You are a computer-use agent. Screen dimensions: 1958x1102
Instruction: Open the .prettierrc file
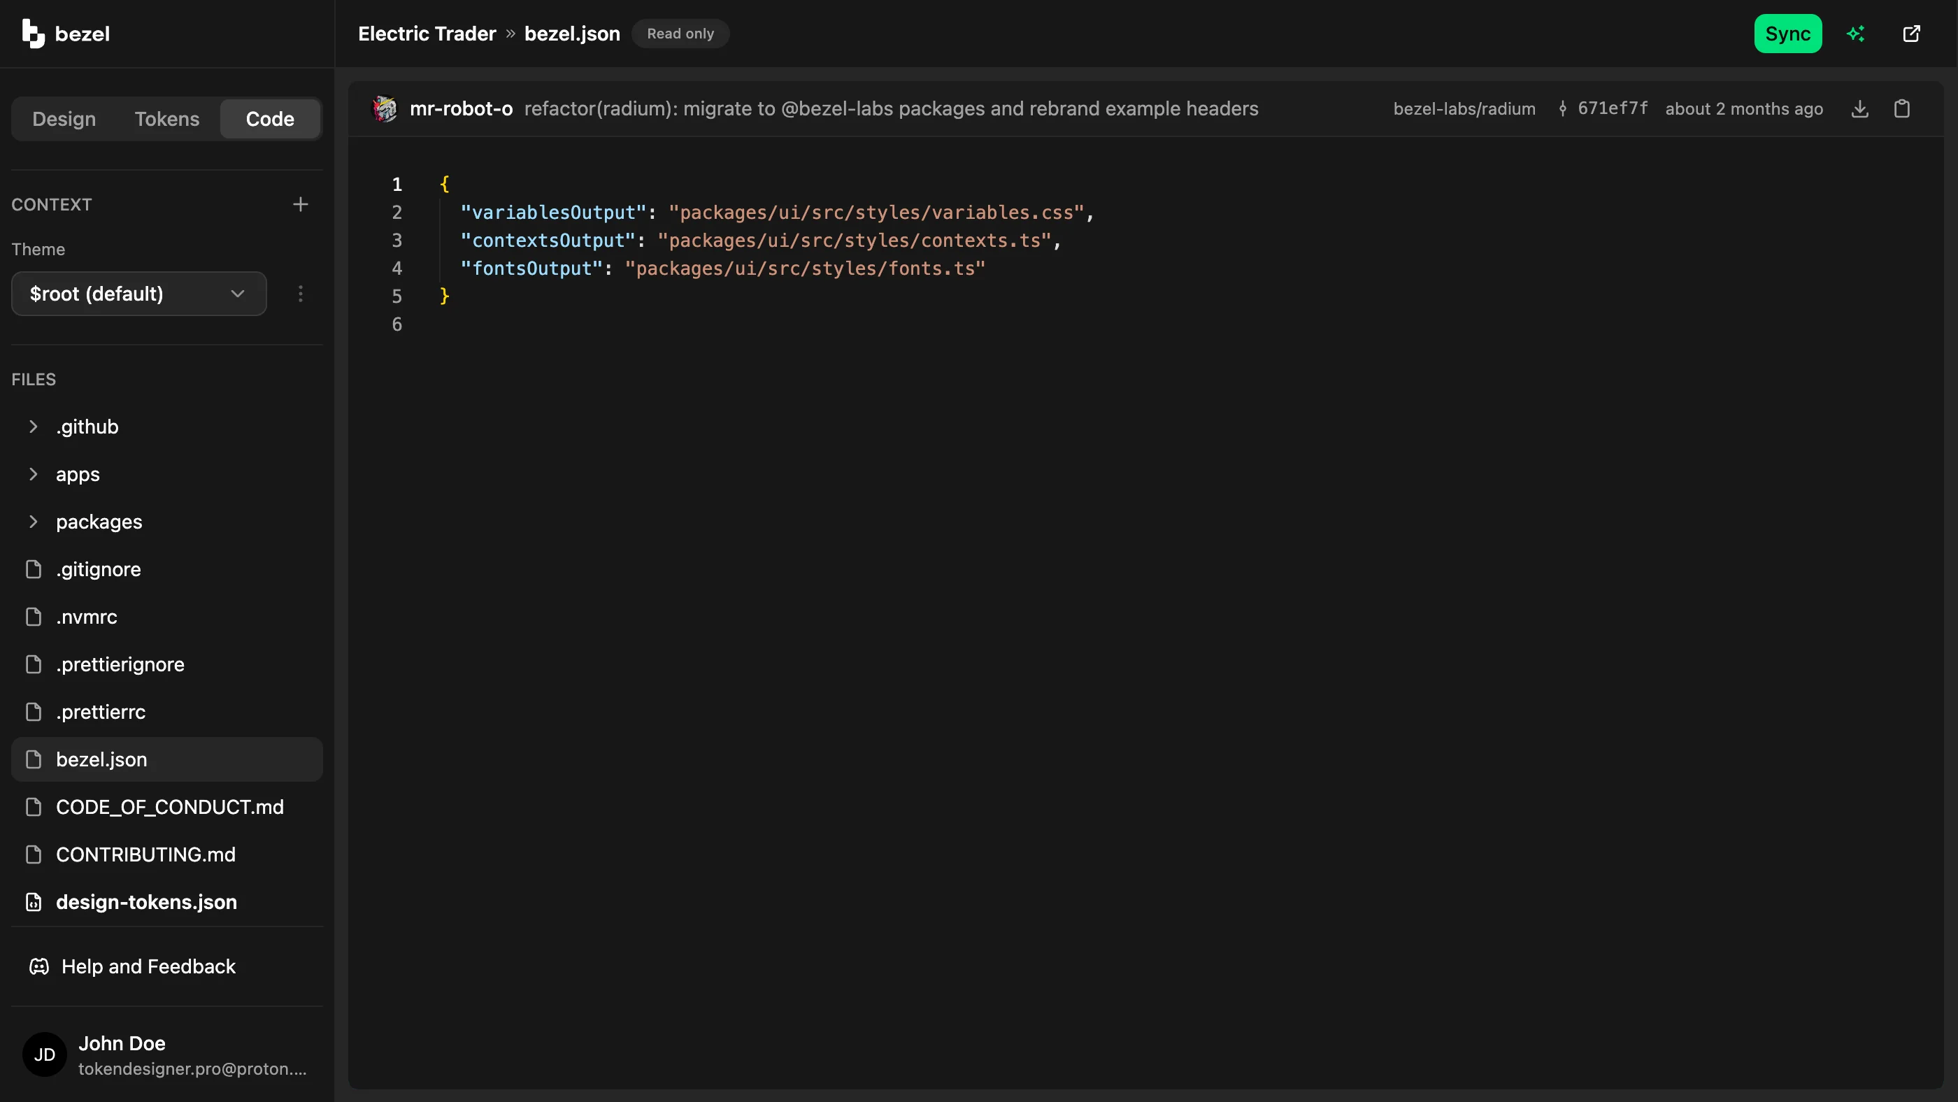pos(167,711)
